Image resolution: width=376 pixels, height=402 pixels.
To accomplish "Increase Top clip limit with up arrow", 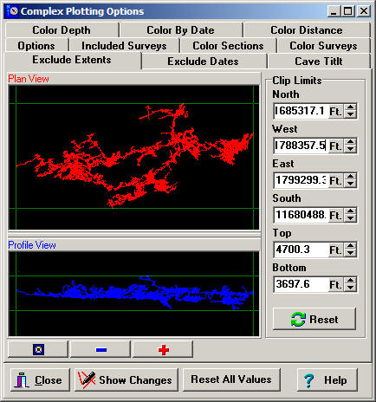I will 351,246.
